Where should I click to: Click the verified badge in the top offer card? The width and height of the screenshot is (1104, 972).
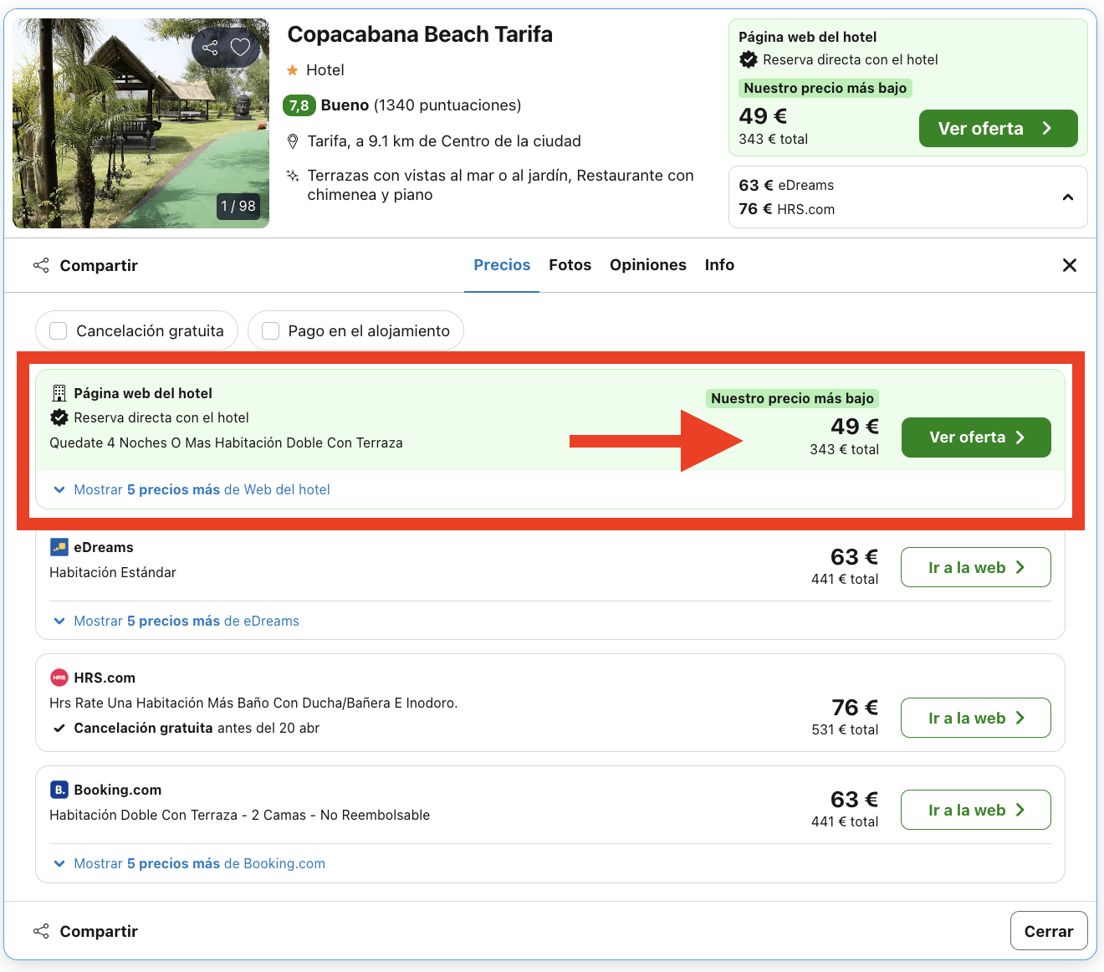click(x=749, y=59)
